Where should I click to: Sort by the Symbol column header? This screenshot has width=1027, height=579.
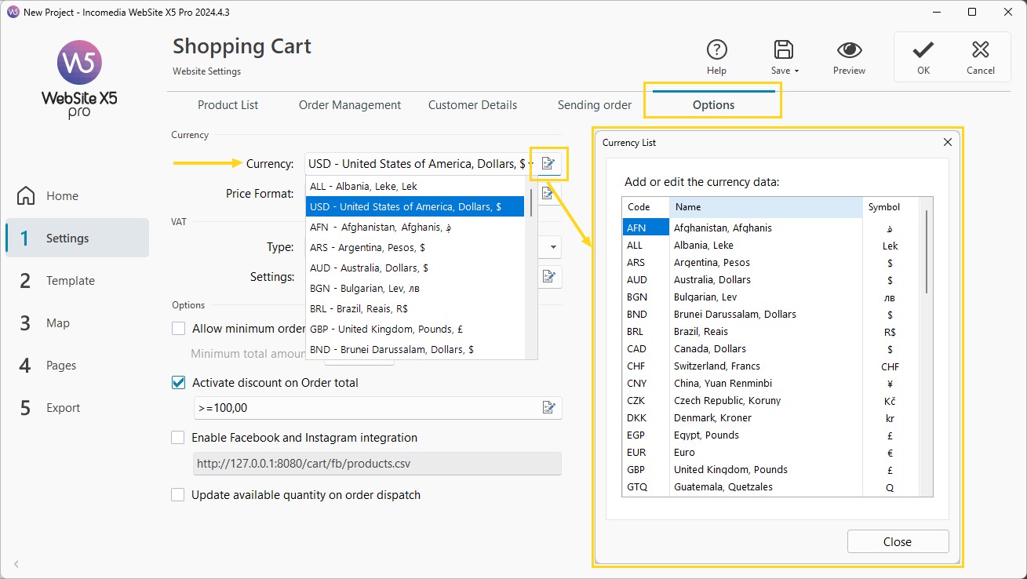(x=890, y=207)
